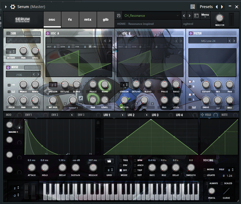Toggle filter routing for oscillator A
241x204 pixels.
(x=190, y=81)
